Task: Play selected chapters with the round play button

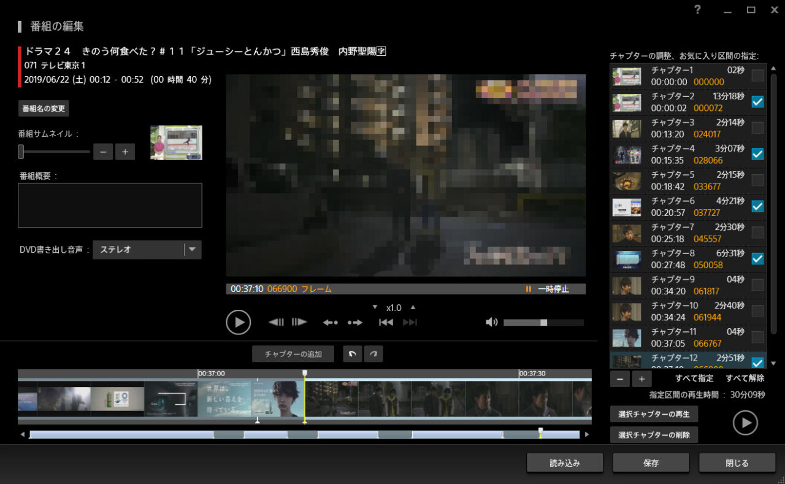Action: (x=745, y=423)
